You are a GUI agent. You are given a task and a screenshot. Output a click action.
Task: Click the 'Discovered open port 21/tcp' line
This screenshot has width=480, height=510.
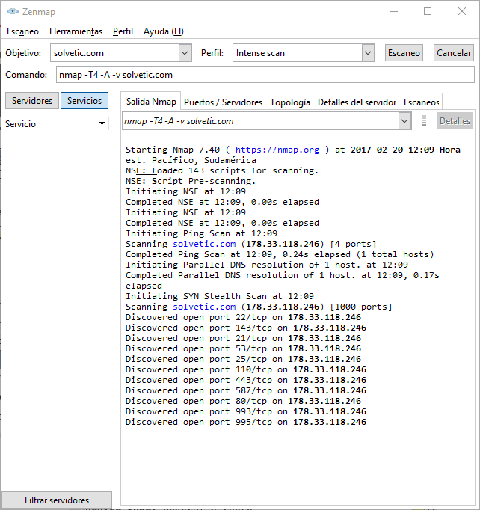(243, 338)
